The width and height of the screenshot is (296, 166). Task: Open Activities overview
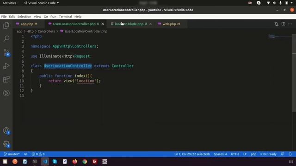[9, 3]
